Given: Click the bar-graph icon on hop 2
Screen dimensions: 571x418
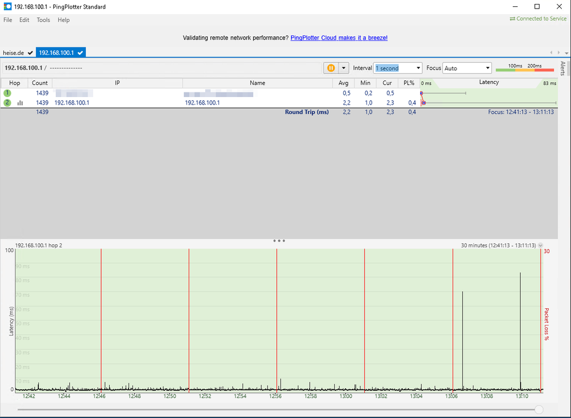Looking at the screenshot, I should tap(21, 103).
